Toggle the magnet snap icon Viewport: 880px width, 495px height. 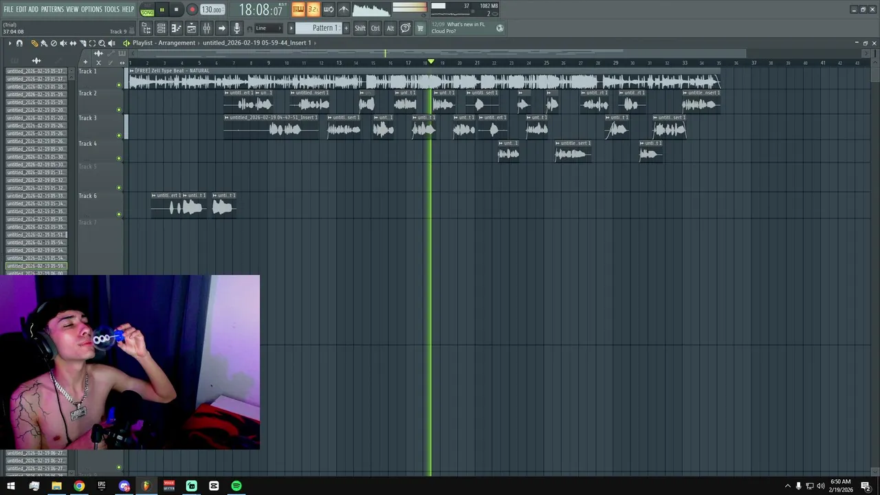point(19,43)
